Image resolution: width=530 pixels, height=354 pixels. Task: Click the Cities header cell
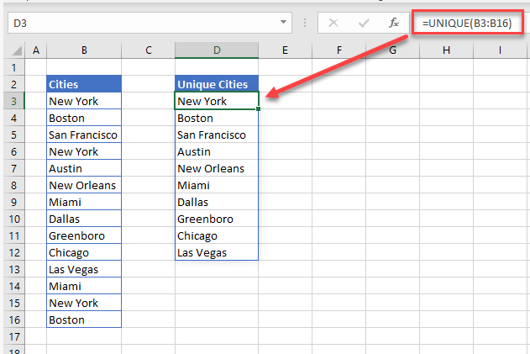pos(84,84)
